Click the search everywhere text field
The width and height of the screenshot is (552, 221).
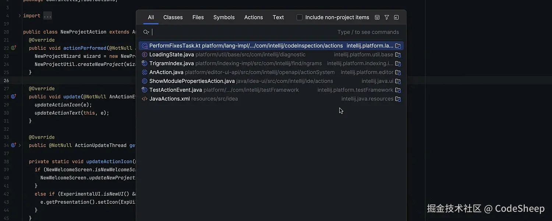pyautogui.click(x=243, y=32)
